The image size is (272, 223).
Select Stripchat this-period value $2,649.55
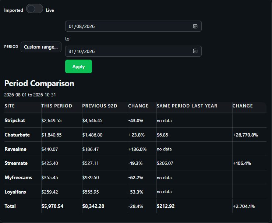click(52, 121)
